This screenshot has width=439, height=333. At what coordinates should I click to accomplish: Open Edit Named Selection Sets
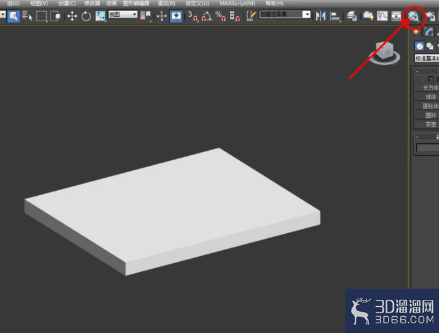(x=251, y=16)
